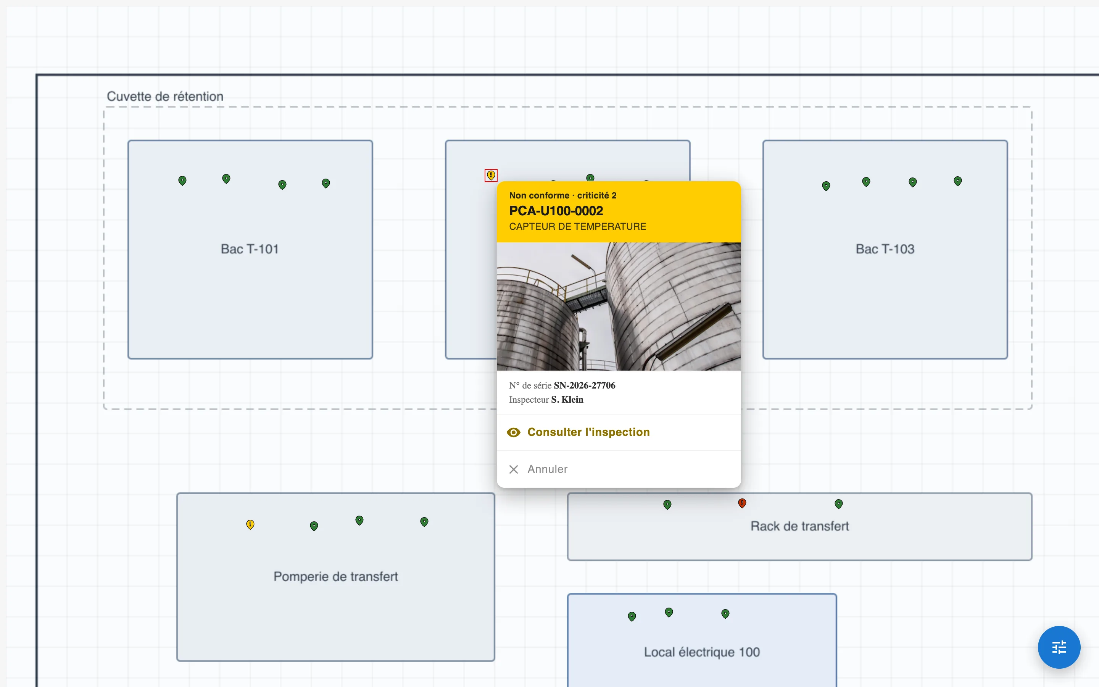Click the Cuvette de rétention label
Image resolution: width=1099 pixels, height=687 pixels.
pos(165,96)
